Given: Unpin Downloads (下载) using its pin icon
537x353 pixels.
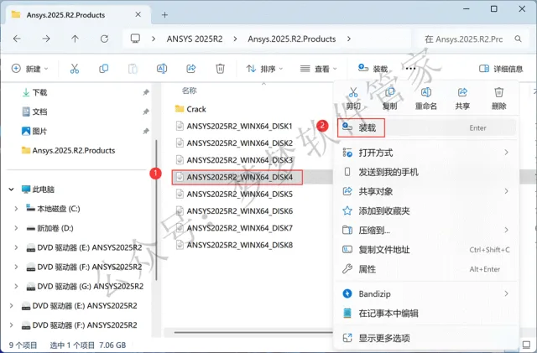Looking at the screenshot, I should tap(146, 92).
